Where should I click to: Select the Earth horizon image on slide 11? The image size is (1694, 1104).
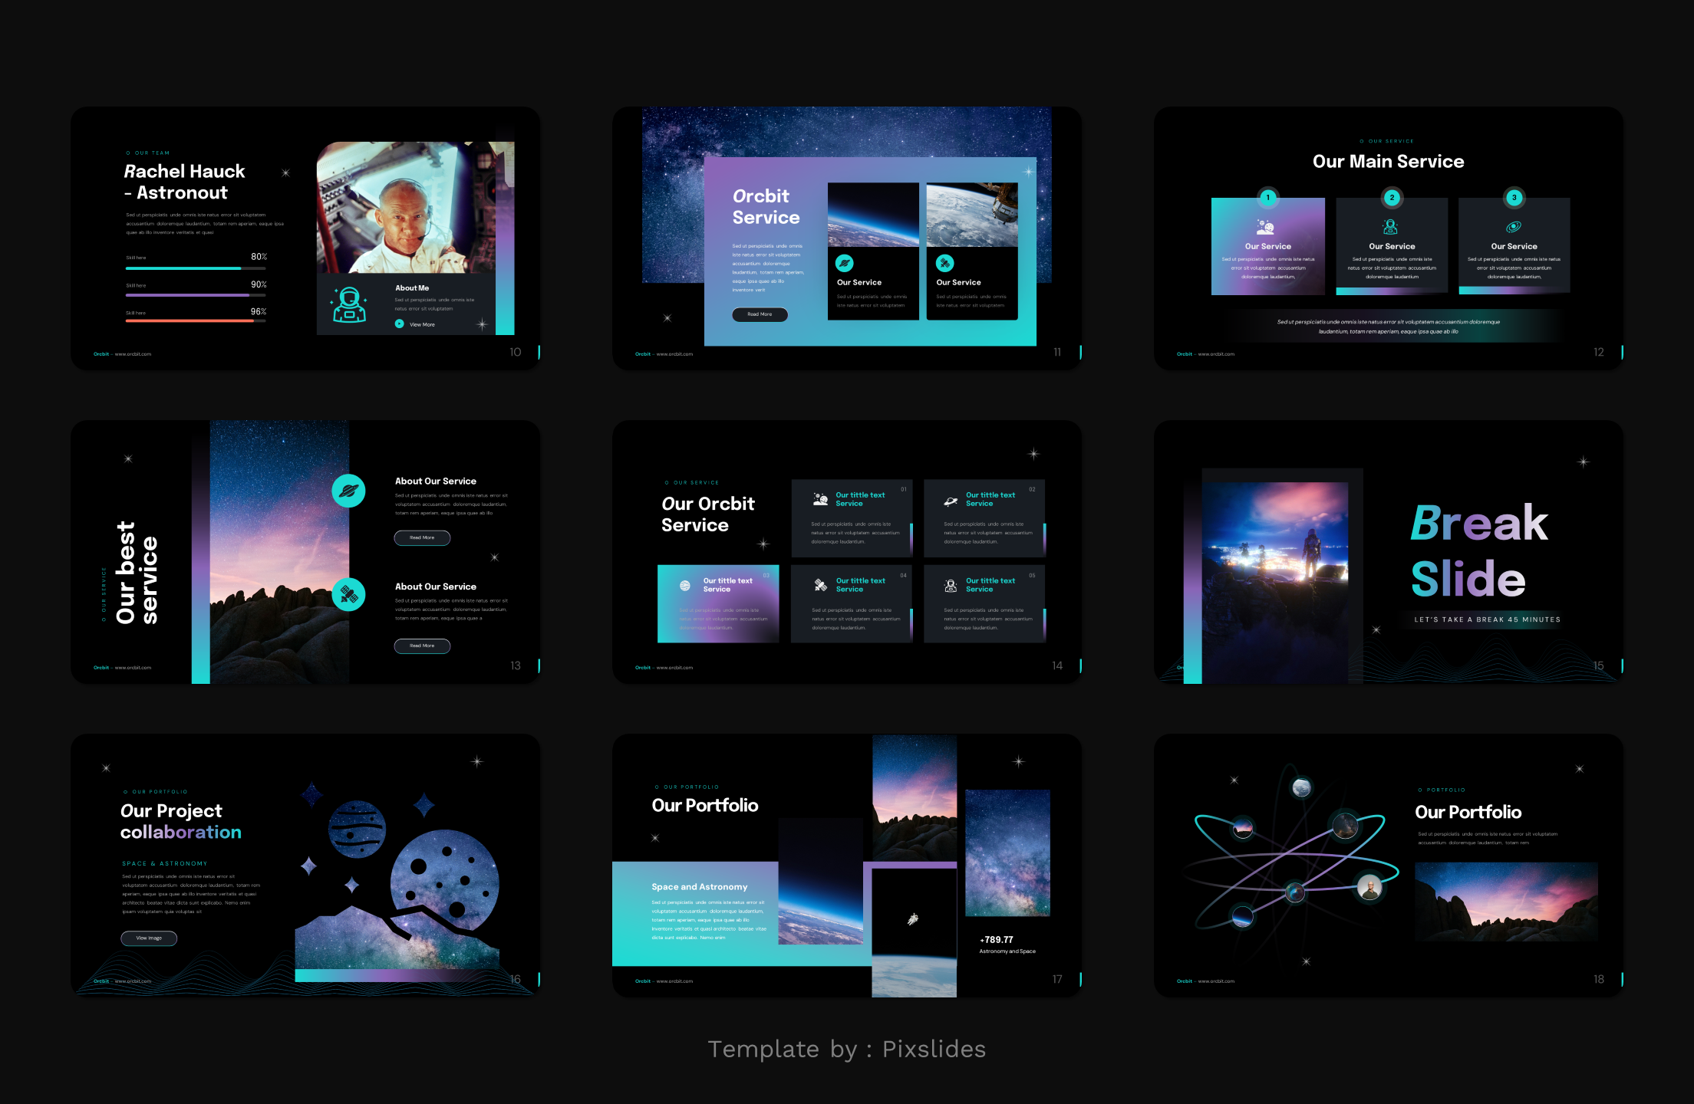(x=873, y=215)
